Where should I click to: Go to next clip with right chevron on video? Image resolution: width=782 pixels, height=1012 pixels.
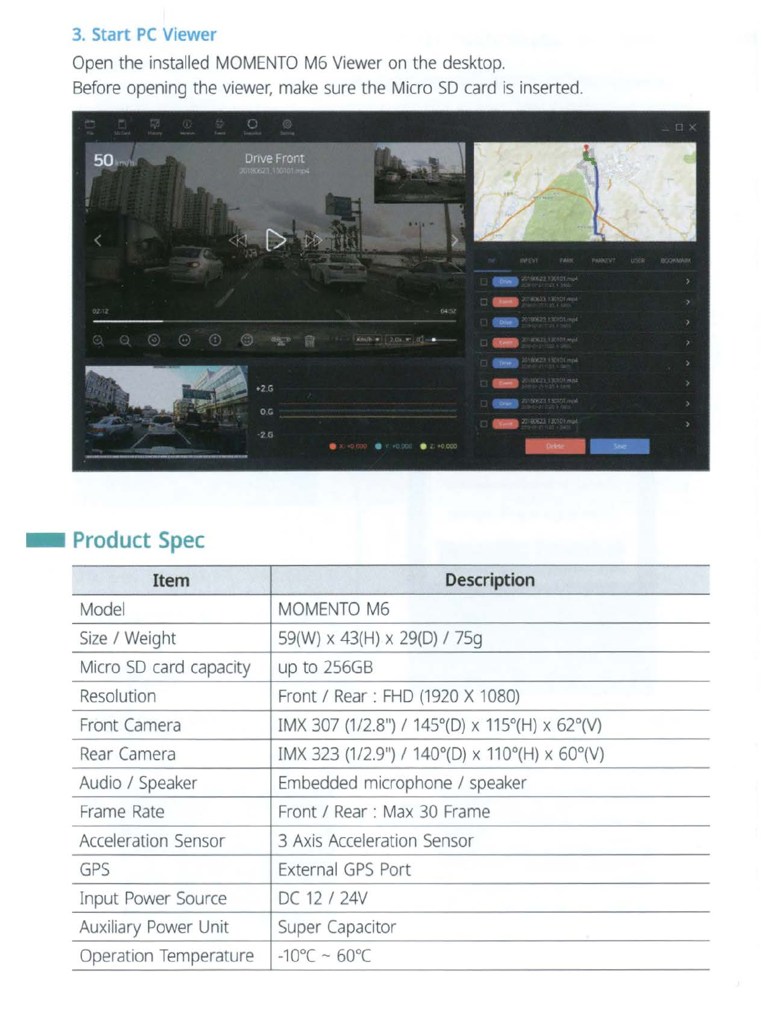[454, 240]
